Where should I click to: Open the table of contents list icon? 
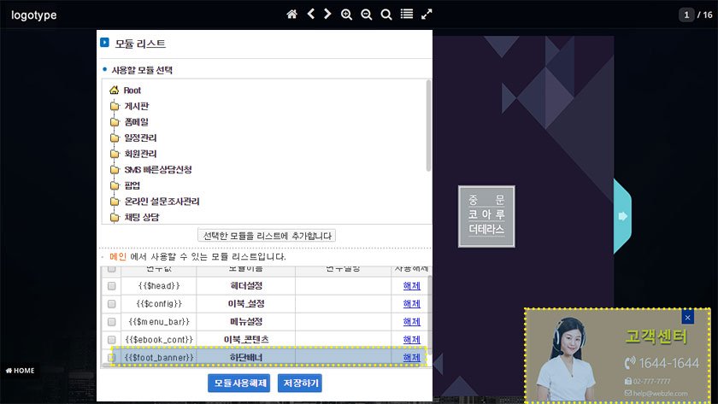click(x=407, y=15)
